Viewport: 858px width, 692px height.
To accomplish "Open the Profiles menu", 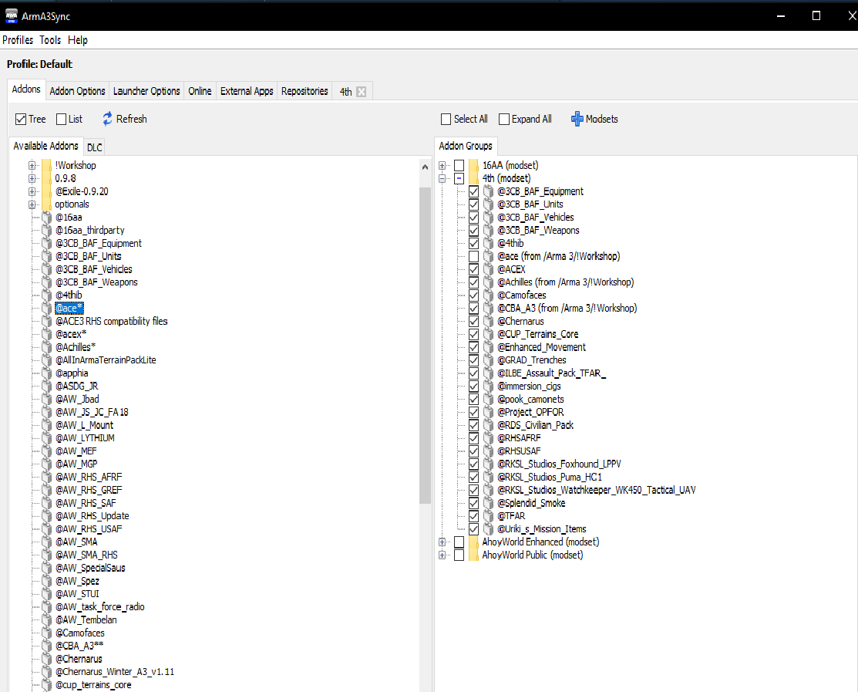I will click(x=18, y=40).
